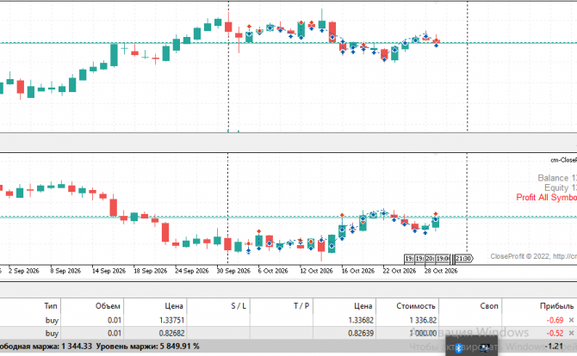This screenshot has width=577, height=356.
Task: Select the current price cell 1.33682
Action: 361,321
